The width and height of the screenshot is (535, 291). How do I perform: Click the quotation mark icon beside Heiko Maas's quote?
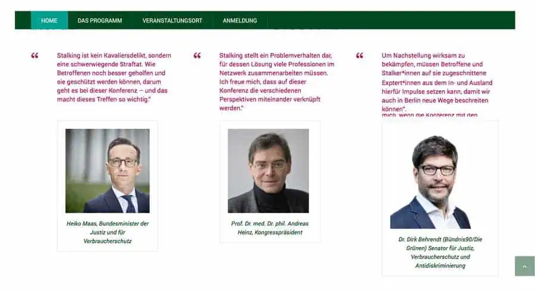point(34,56)
